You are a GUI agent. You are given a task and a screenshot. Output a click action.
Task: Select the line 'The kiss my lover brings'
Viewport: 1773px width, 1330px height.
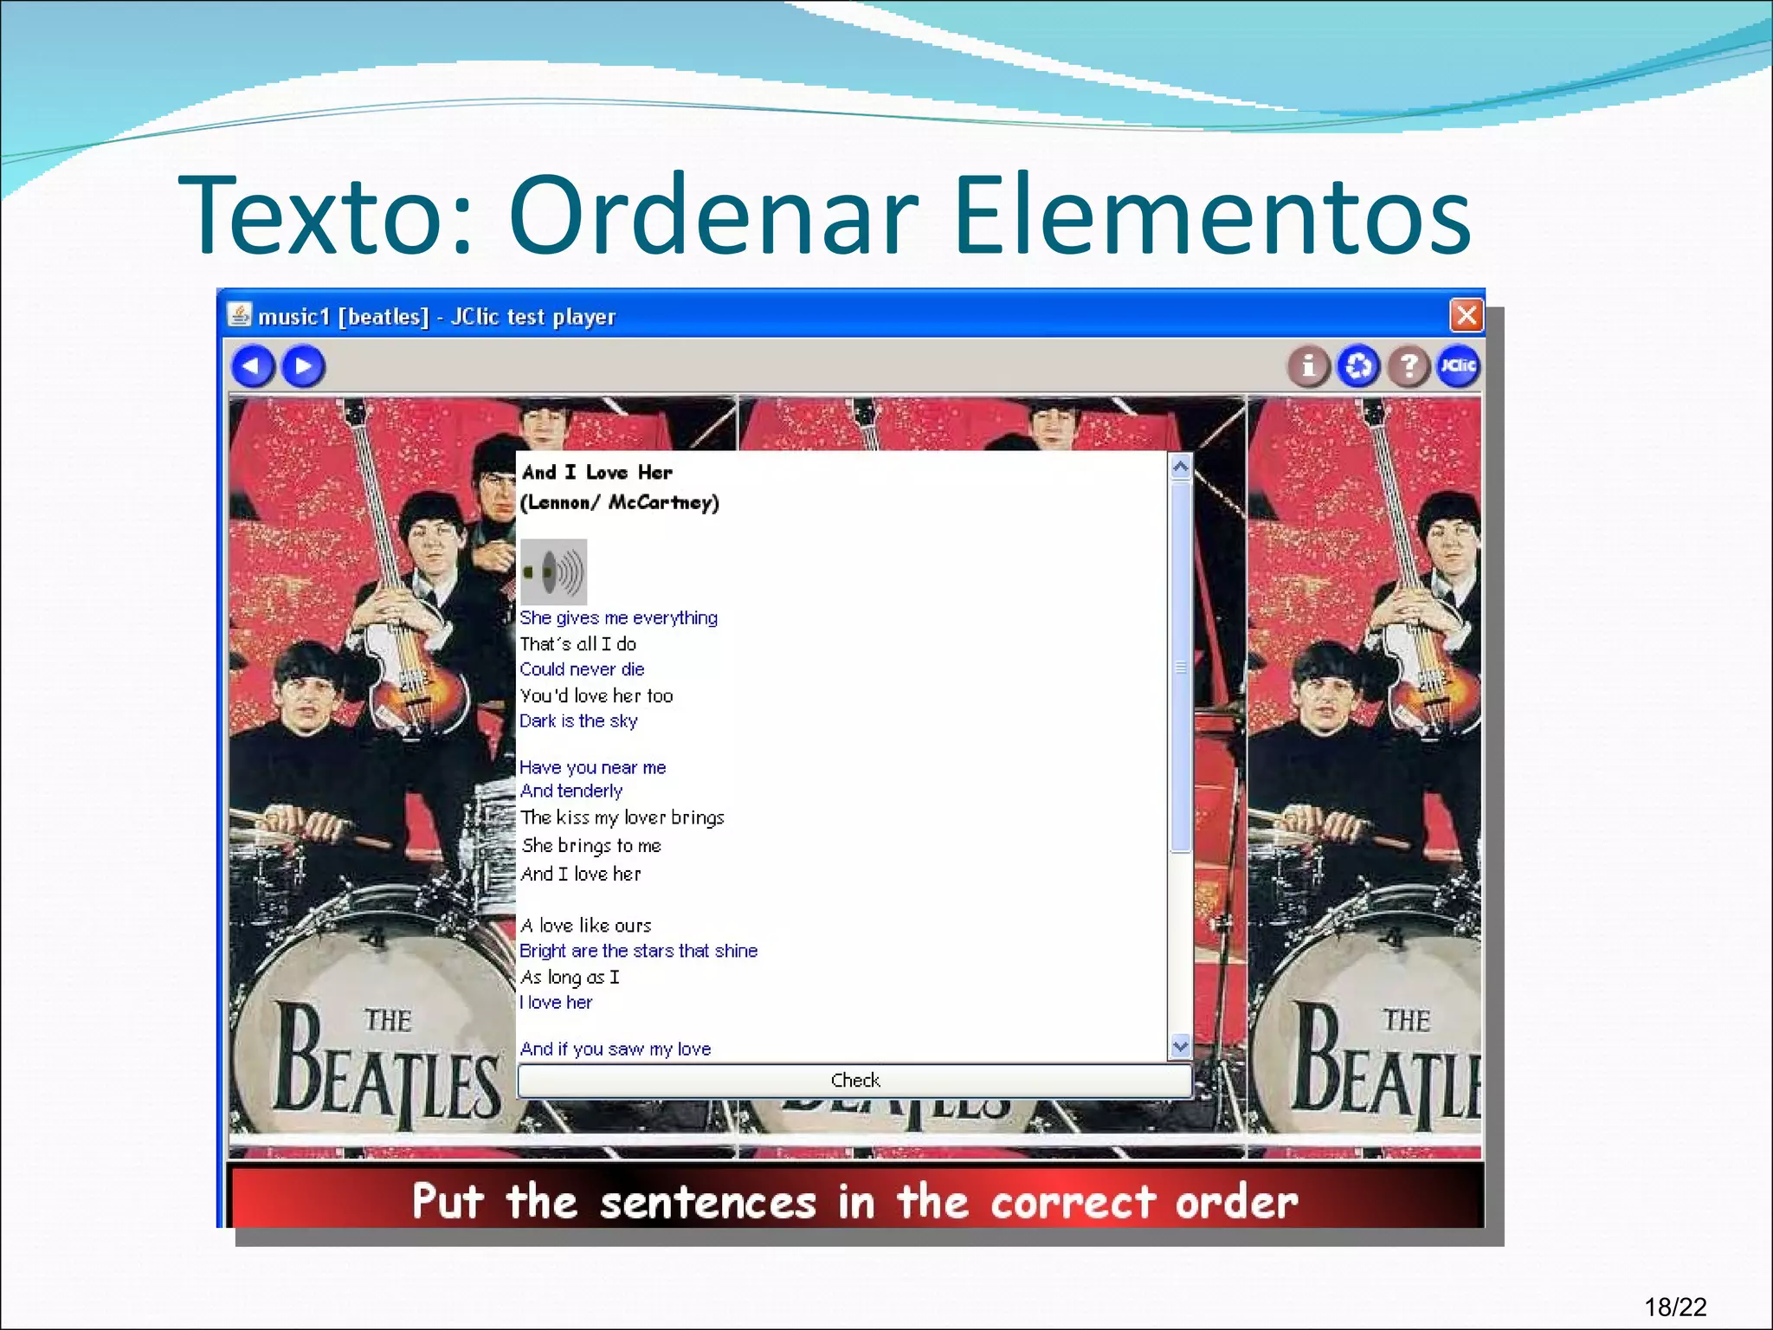click(622, 817)
